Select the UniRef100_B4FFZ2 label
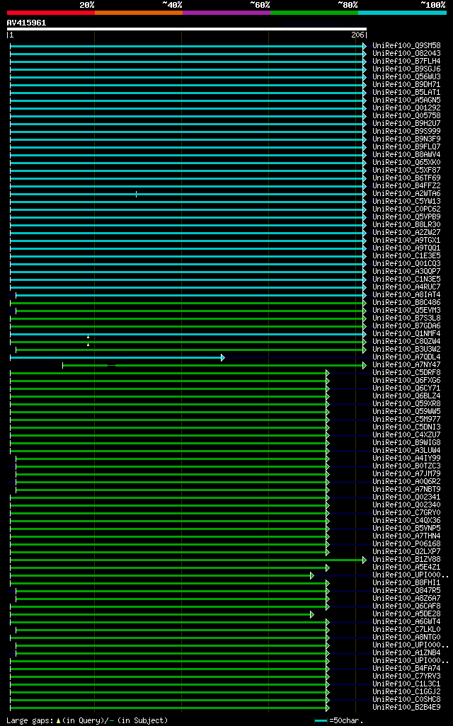The width and height of the screenshot is (453, 726). 407,185
